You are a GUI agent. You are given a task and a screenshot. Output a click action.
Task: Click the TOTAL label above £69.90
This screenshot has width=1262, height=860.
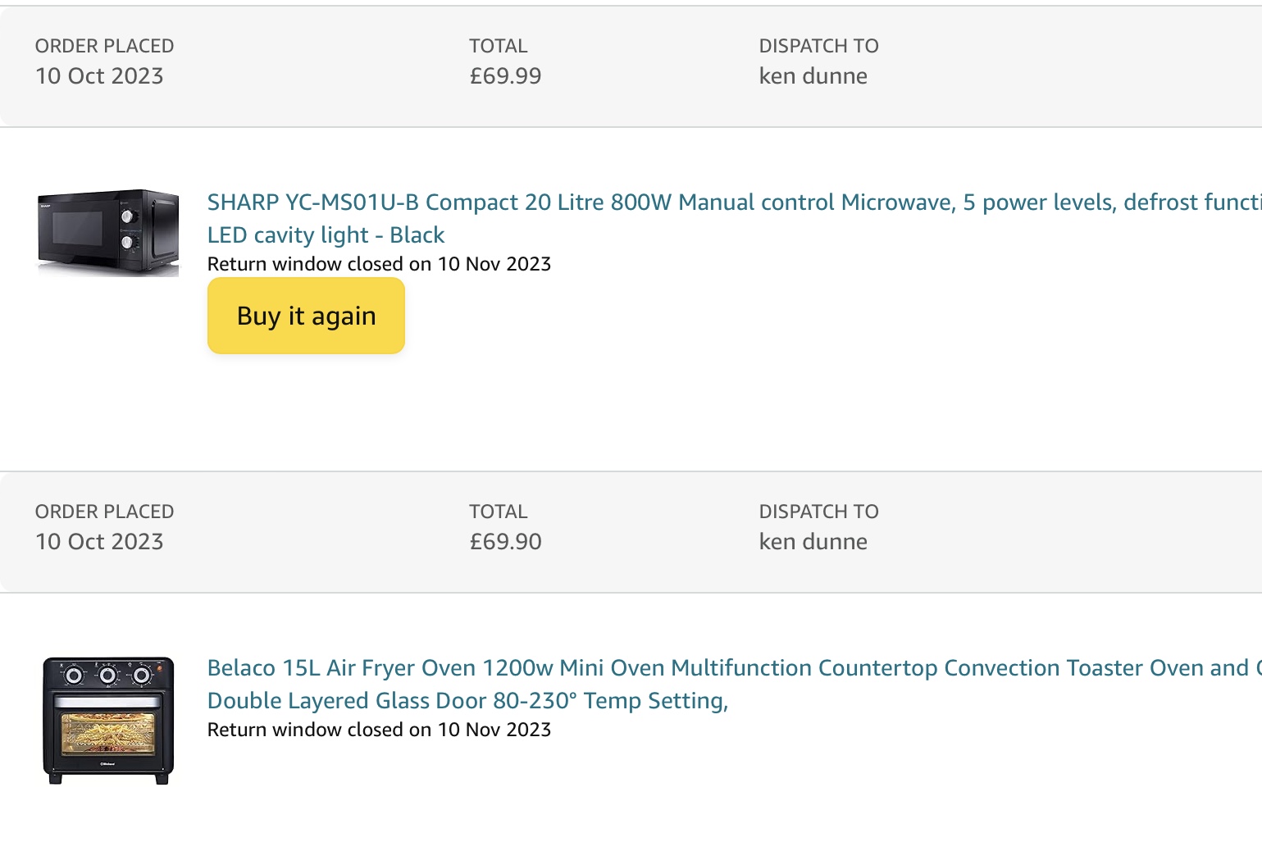498,512
